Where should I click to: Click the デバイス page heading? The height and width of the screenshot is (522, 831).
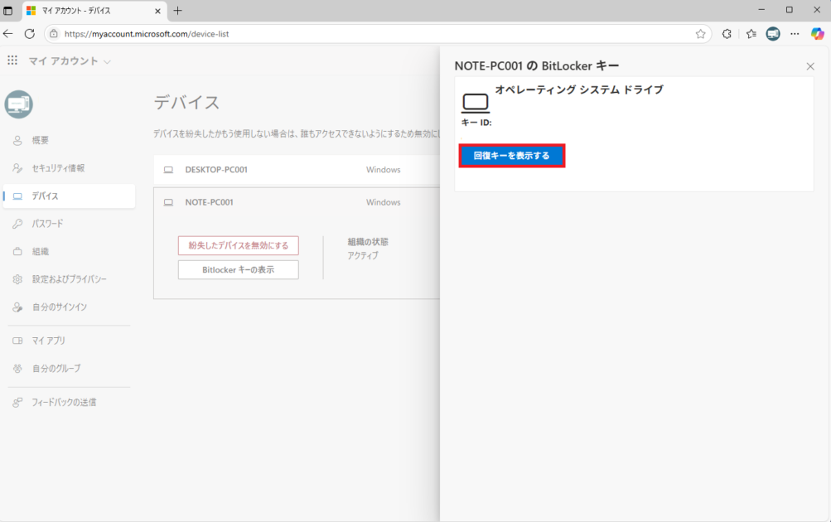click(186, 102)
